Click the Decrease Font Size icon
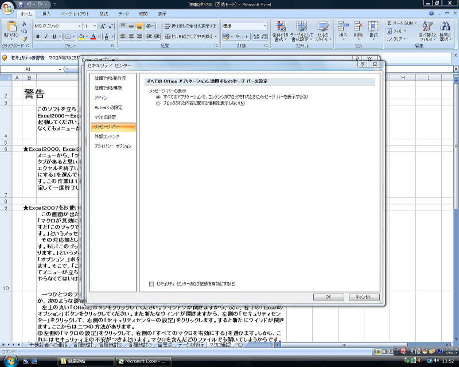This screenshot has width=459, height=367. [x=110, y=26]
